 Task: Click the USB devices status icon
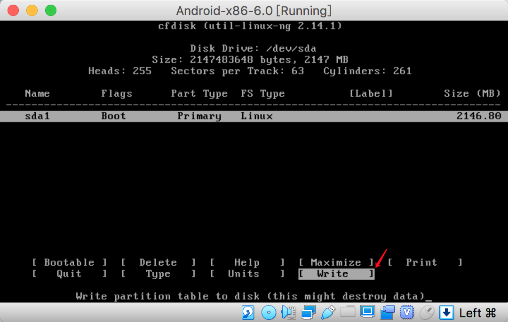[x=328, y=311]
